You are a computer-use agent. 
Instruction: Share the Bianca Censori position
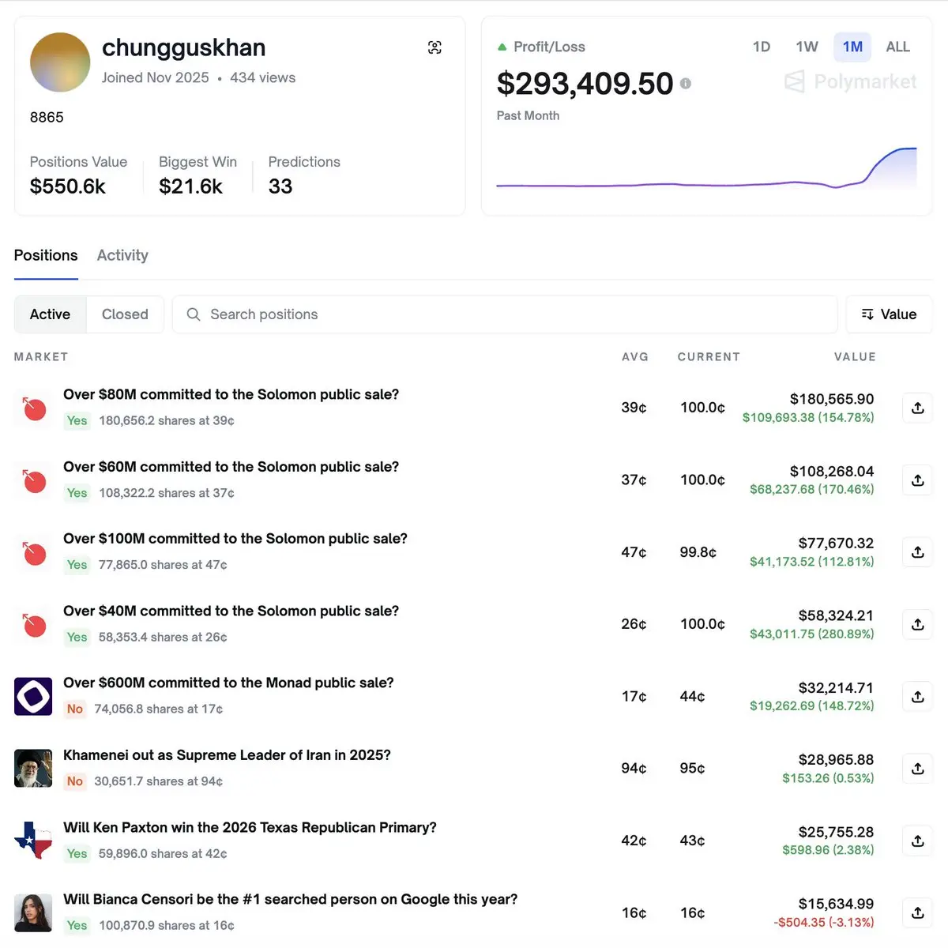(x=917, y=913)
